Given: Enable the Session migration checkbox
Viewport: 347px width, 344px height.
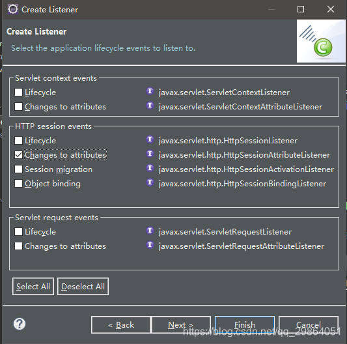Looking at the screenshot, I should 18,169.
